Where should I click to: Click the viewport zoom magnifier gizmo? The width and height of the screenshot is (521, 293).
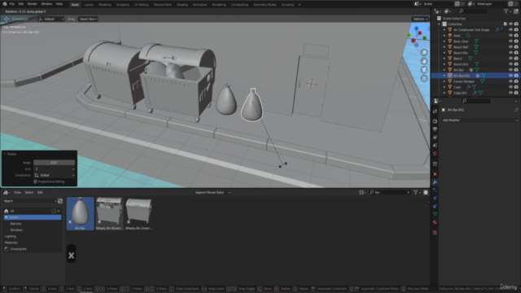pyautogui.click(x=424, y=52)
